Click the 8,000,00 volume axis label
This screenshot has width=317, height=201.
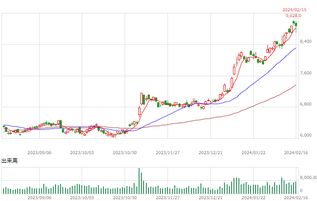[x=308, y=178]
